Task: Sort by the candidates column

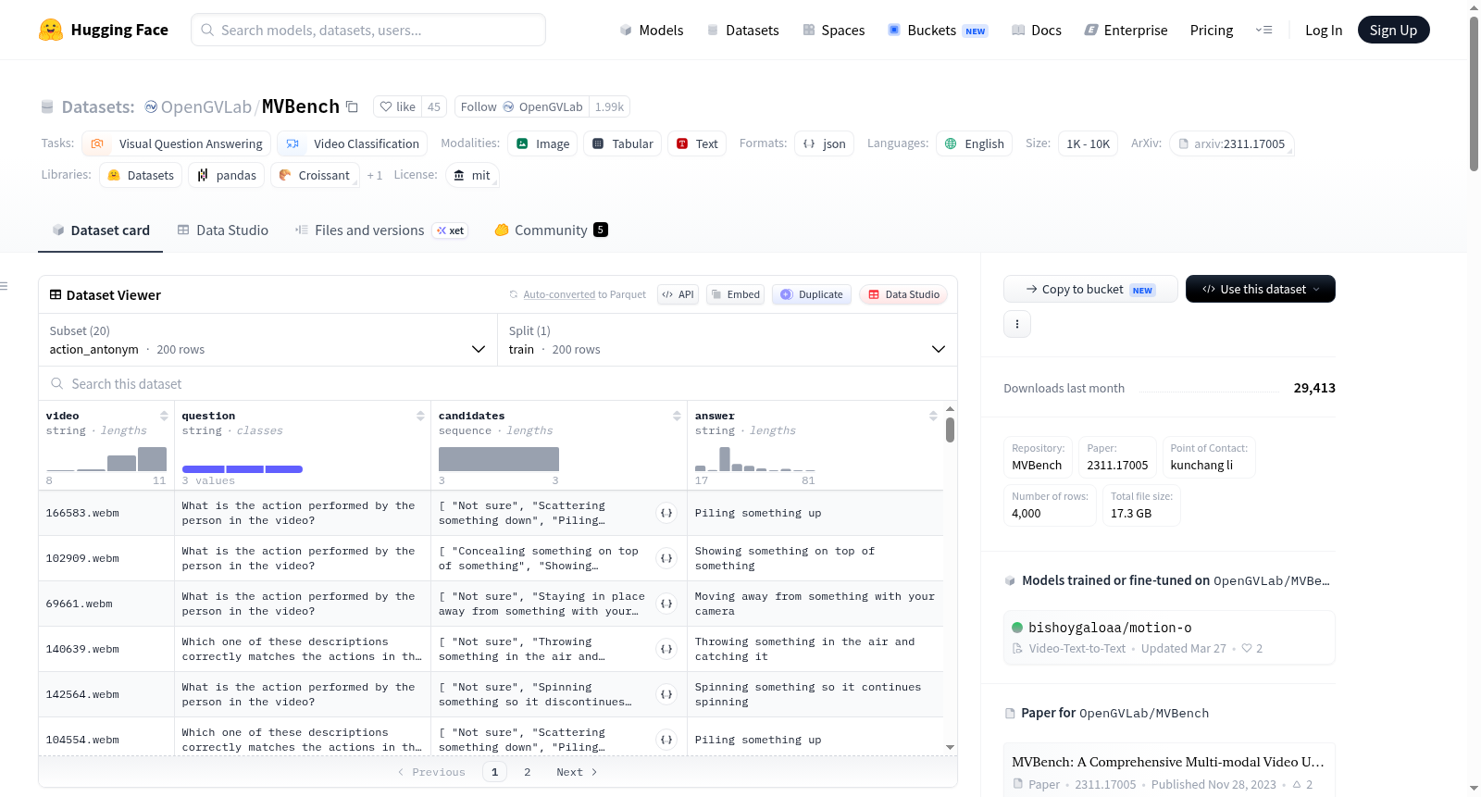Action: [x=677, y=416]
